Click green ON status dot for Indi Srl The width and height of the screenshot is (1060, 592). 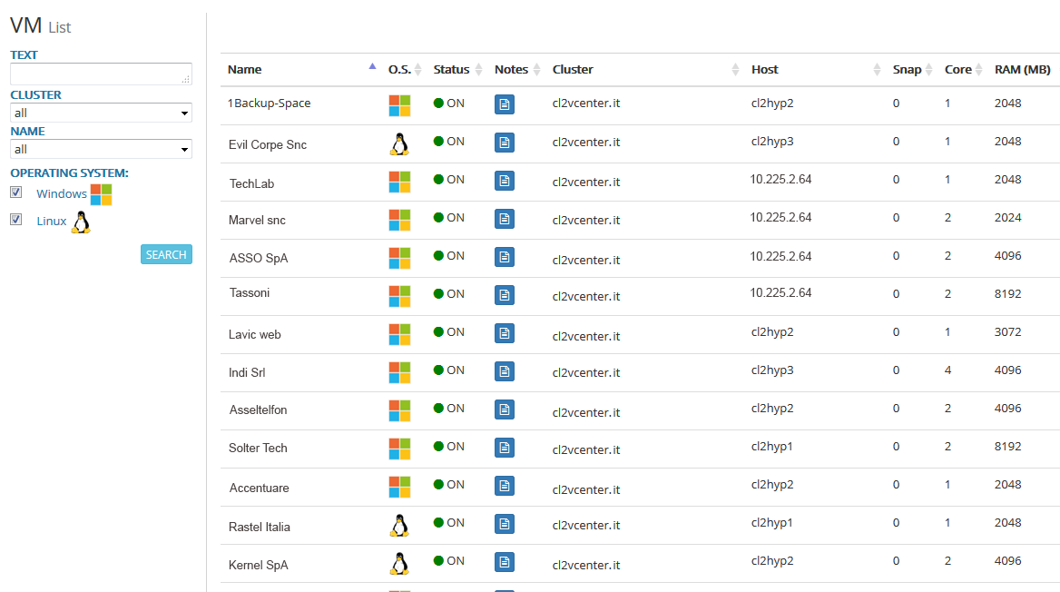pyautogui.click(x=438, y=370)
